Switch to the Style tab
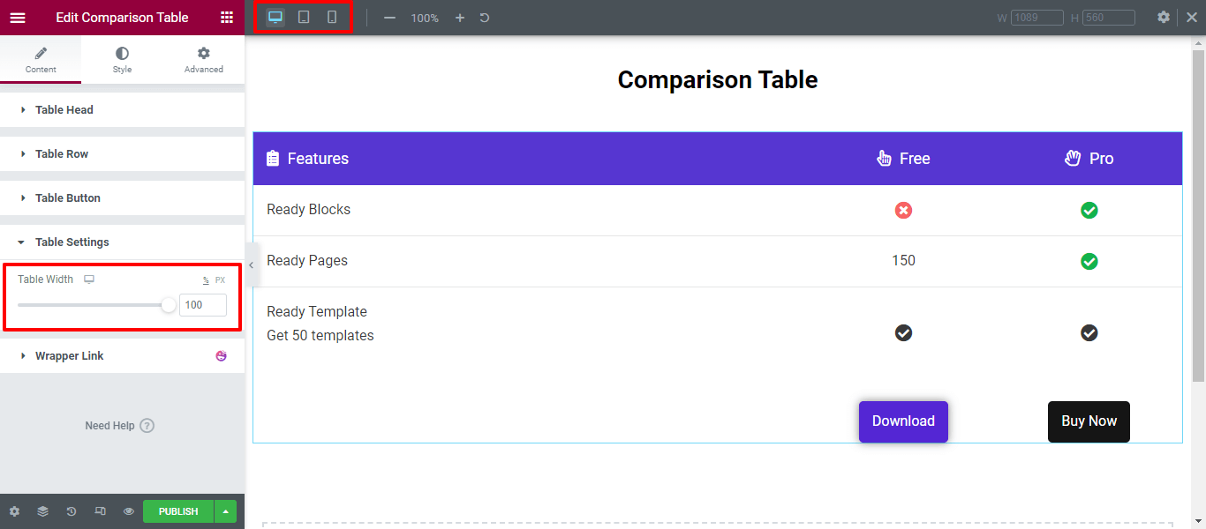The height and width of the screenshot is (529, 1206). click(x=122, y=59)
